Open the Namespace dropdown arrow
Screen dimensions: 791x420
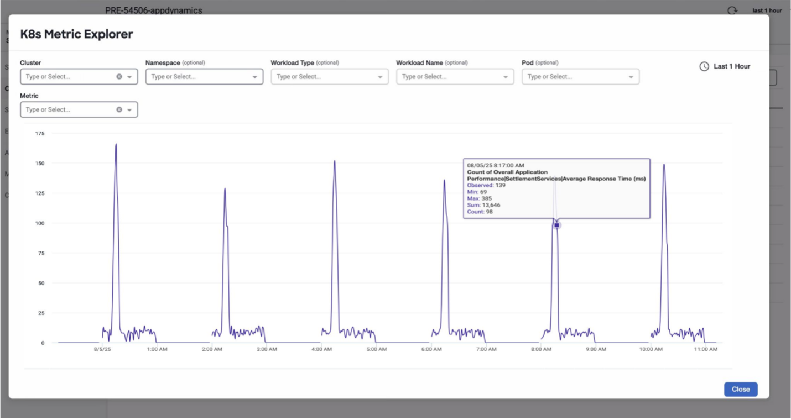[x=254, y=77]
